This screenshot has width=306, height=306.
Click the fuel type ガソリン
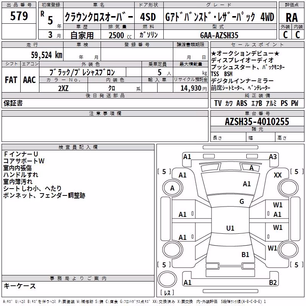click(x=148, y=35)
